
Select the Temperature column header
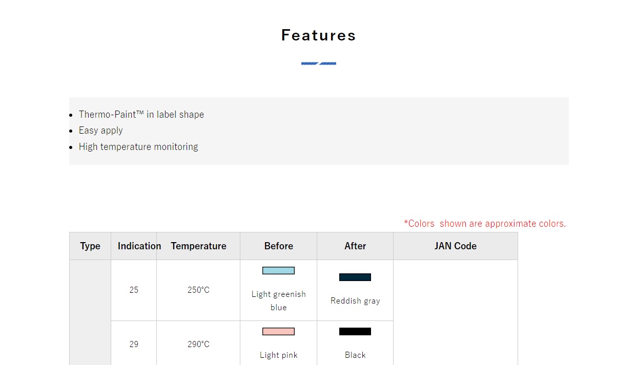coord(198,246)
